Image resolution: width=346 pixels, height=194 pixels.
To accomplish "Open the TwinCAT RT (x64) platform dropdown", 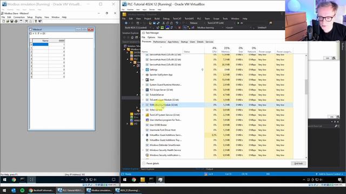I will (x=221, y=23).
